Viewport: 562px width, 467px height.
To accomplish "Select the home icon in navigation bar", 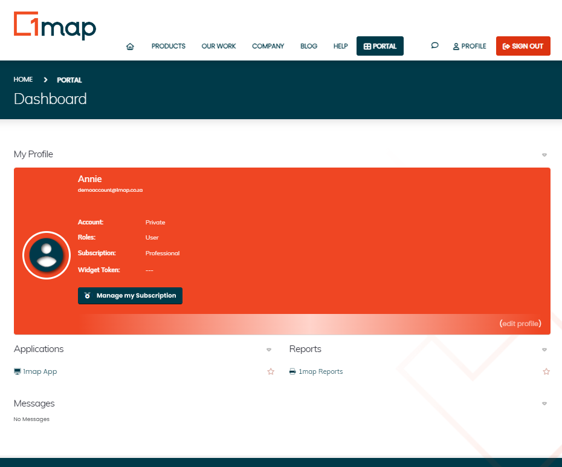I will tap(130, 45).
